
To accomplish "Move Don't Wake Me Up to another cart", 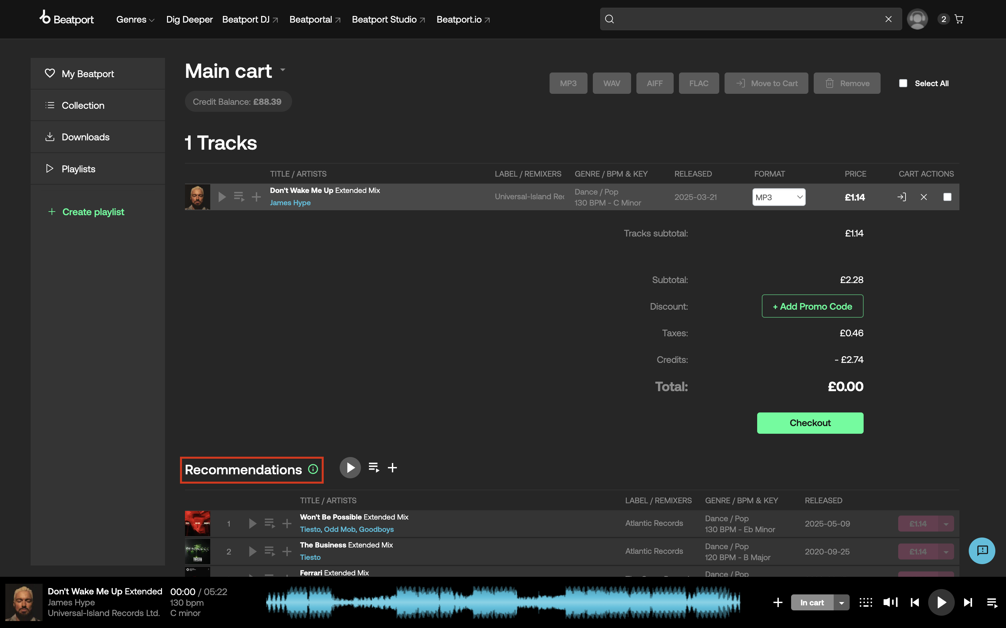I will 902,197.
